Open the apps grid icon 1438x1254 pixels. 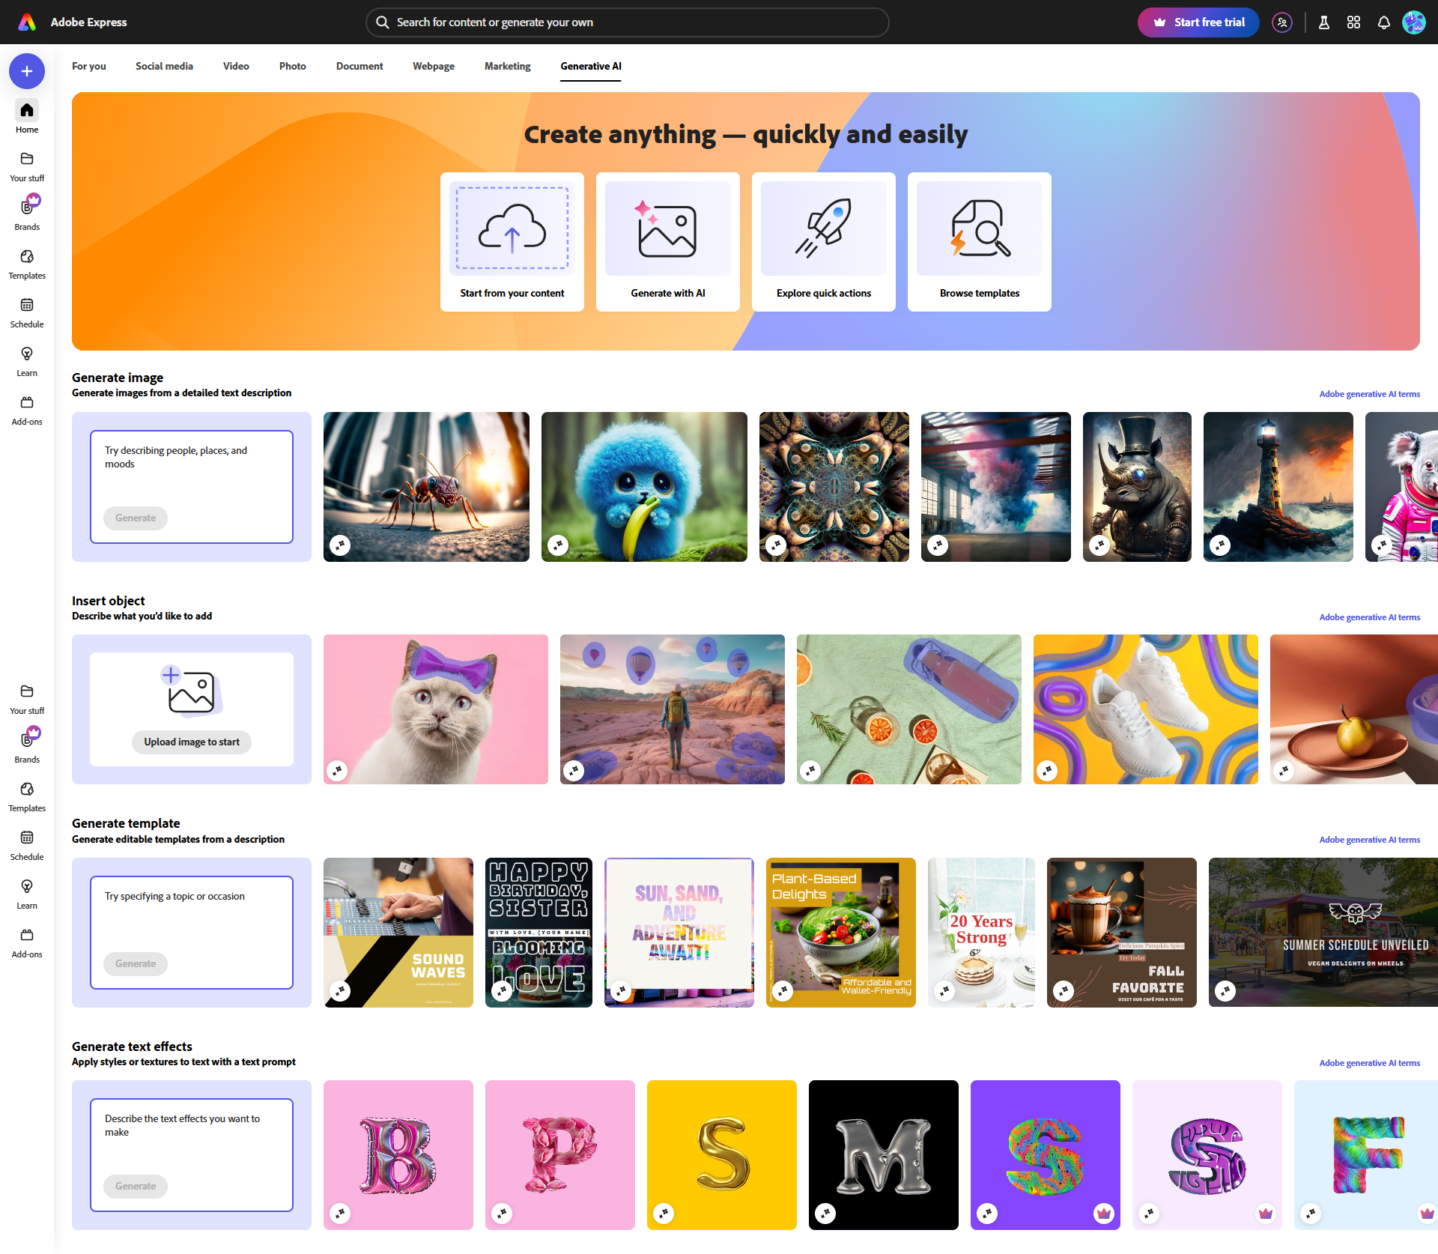[x=1353, y=22]
